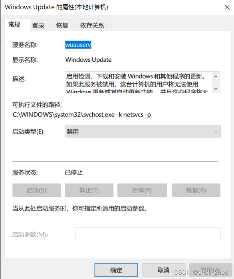234x279 pixels.
Task: Click the 恢复(R) service button
Action: [x=196, y=190]
